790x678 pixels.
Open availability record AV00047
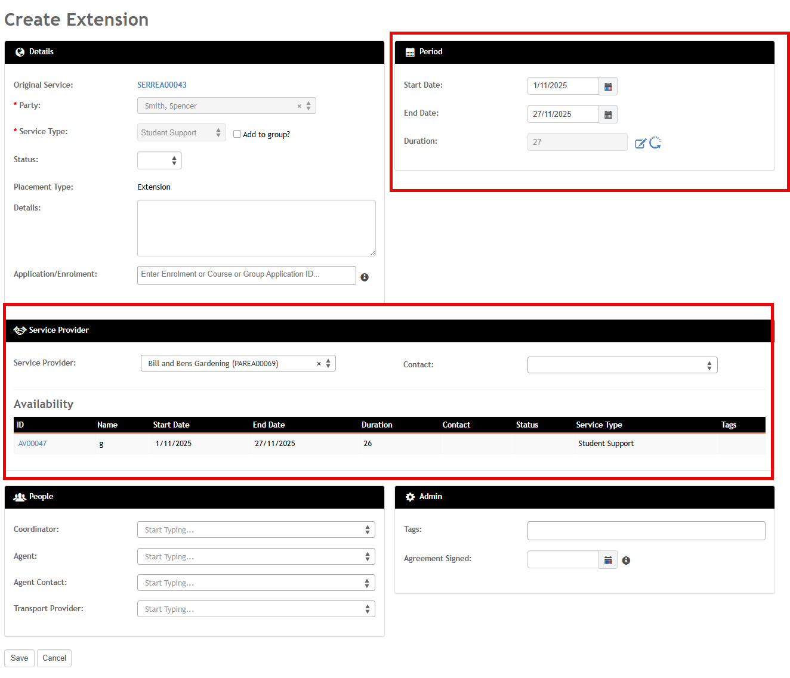point(32,444)
